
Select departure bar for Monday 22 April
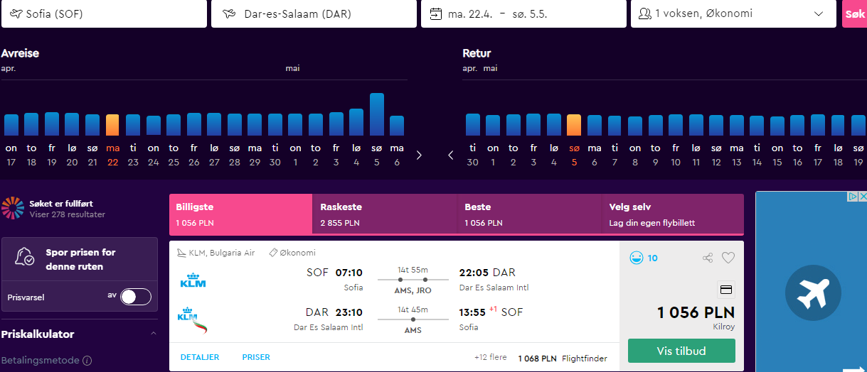coord(112,125)
